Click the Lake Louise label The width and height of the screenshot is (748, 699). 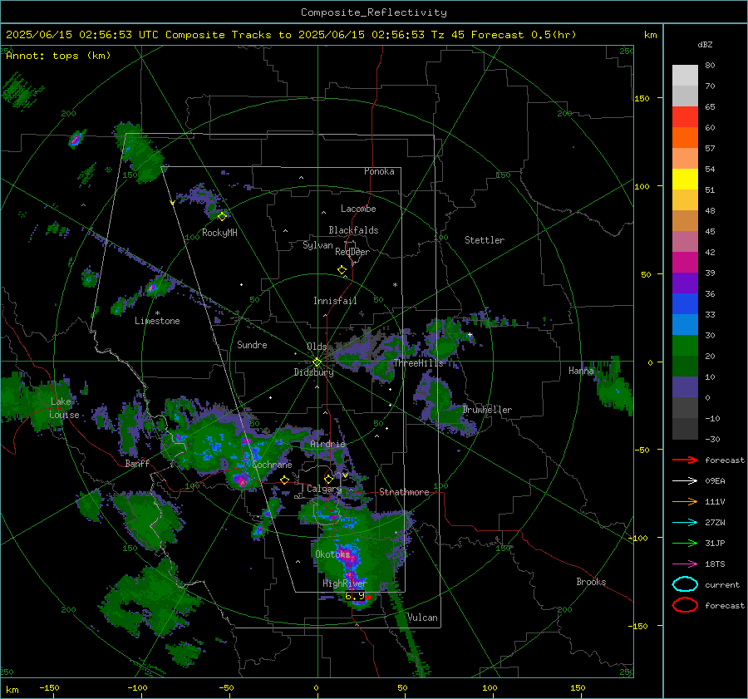click(64, 408)
